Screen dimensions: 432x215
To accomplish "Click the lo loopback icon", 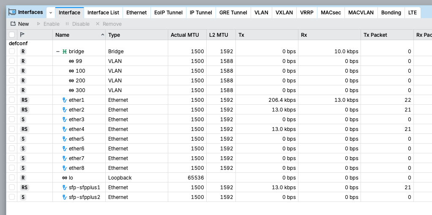I will pos(65,178).
